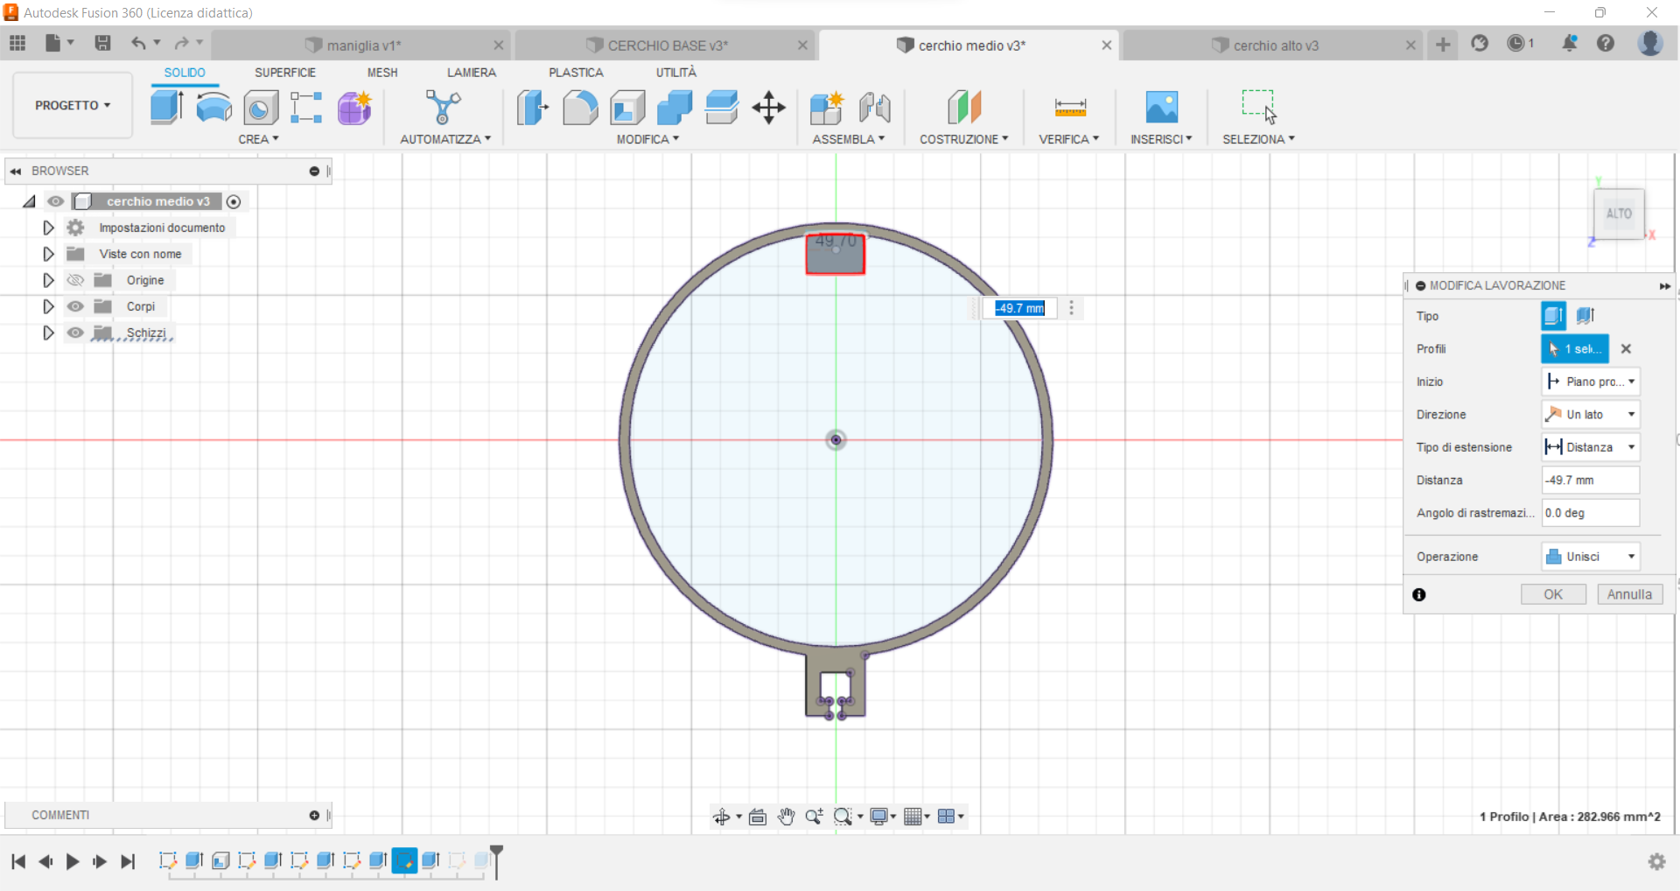The image size is (1680, 891).
Task: Open the Misura tool under Verifica
Action: click(1069, 107)
